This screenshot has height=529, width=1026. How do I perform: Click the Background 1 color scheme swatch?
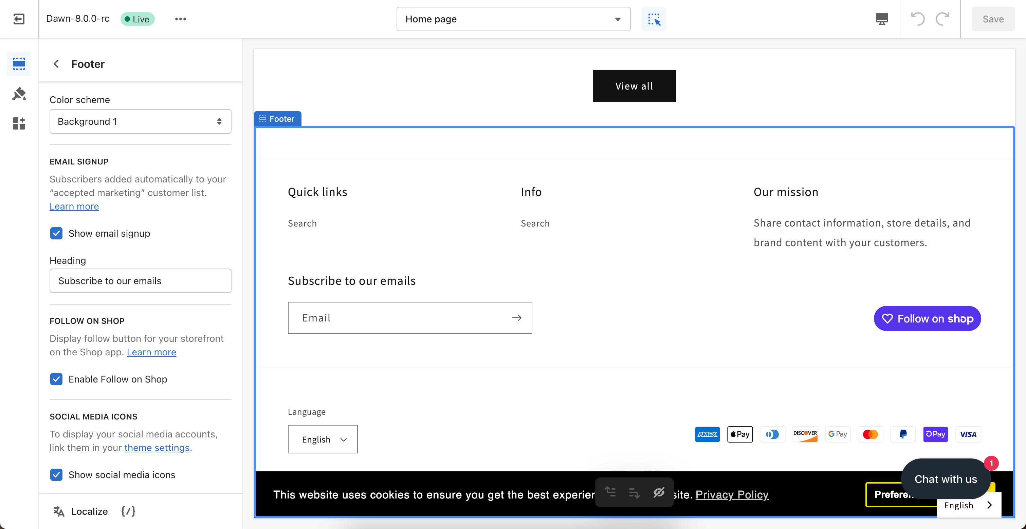[x=139, y=121]
